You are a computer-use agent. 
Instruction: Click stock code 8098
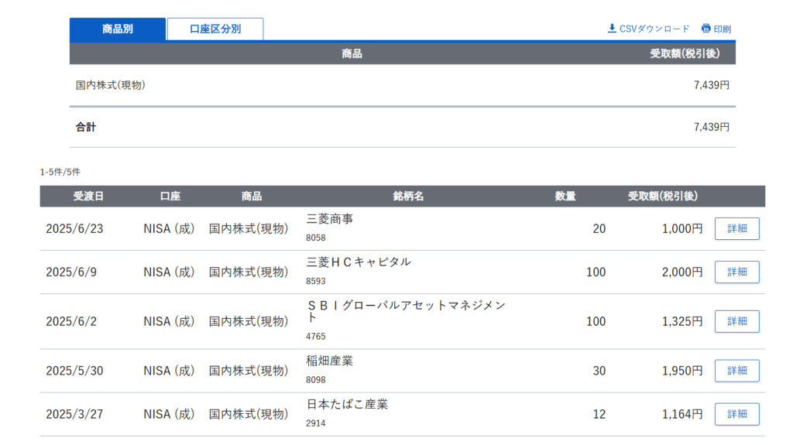pyautogui.click(x=316, y=380)
